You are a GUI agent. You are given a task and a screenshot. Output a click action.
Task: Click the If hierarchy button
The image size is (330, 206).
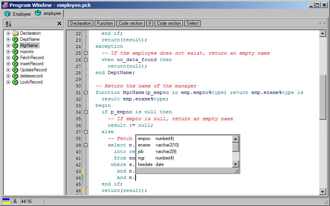click(x=150, y=23)
